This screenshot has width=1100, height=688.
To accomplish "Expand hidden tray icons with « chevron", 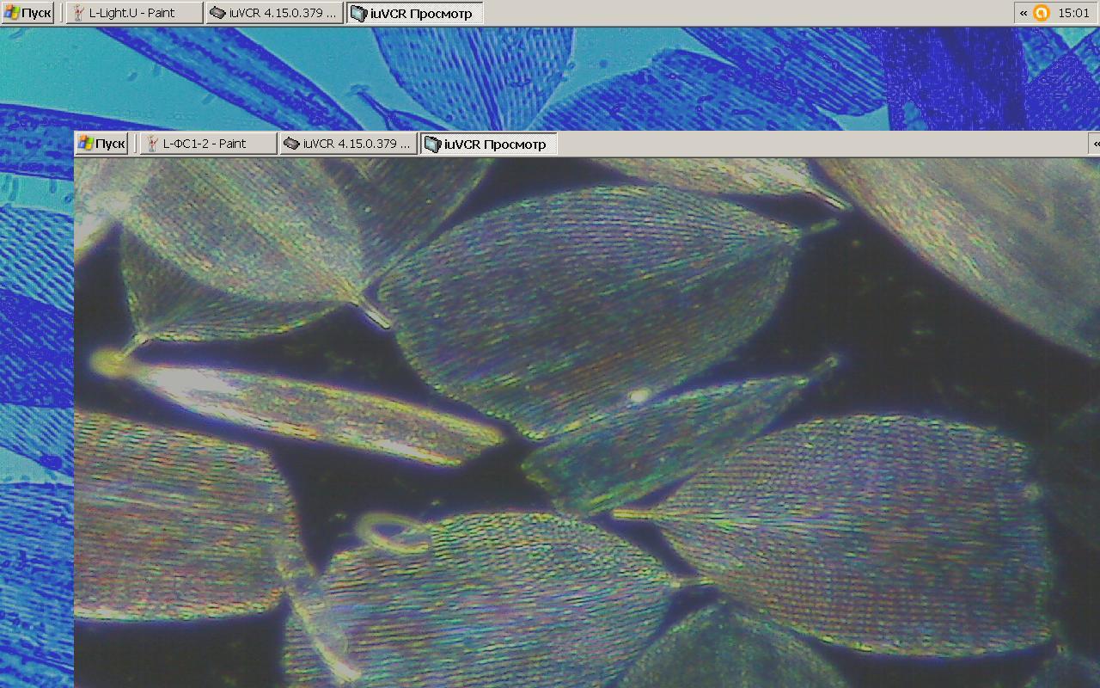I will 1024,13.
